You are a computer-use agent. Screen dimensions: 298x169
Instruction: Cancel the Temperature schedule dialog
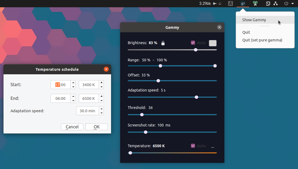coord(72,127)
